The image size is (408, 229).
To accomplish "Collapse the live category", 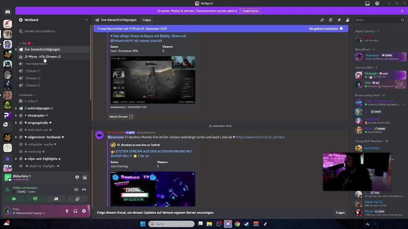I will (x=26, y=43).
